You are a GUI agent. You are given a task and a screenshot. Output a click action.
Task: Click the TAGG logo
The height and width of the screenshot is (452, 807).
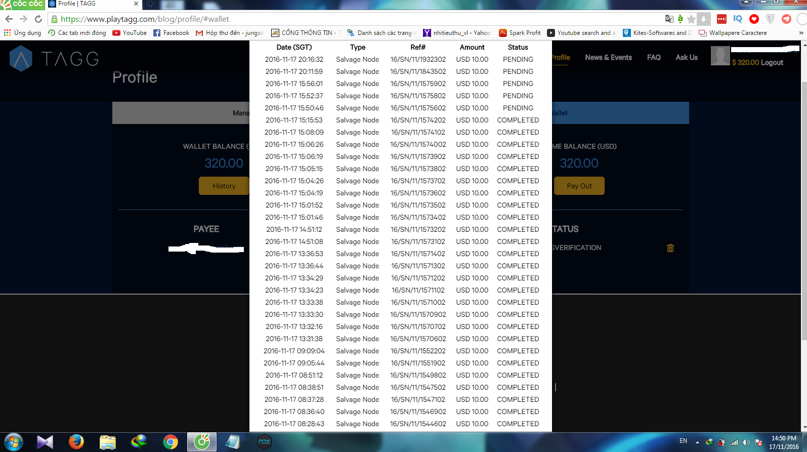pyautogui.click(x=55, y=59)
